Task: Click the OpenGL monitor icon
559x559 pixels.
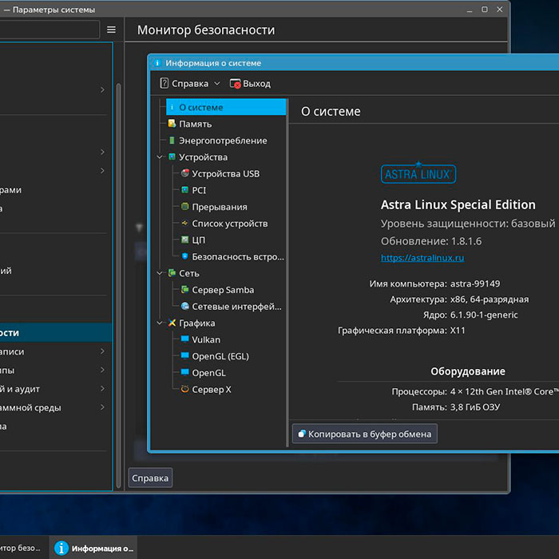Action: pyautogui.click(x=184, y=372)
